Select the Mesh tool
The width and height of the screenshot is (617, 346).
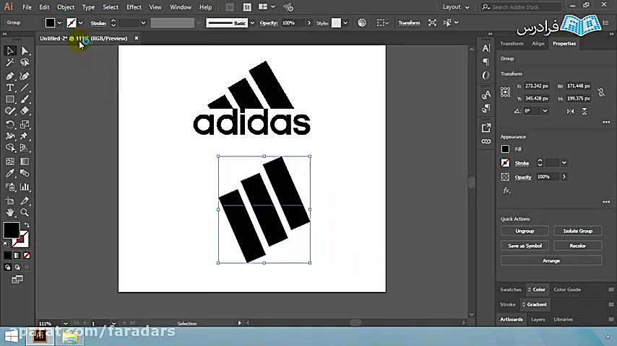tap(10, 161)
